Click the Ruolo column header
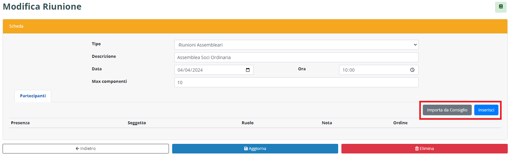This screenshot has height=157, width=510. pos(247,123)
